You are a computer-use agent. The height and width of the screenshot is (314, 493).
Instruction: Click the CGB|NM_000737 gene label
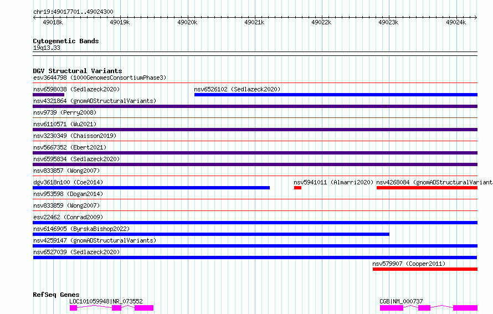coord(401,301)
